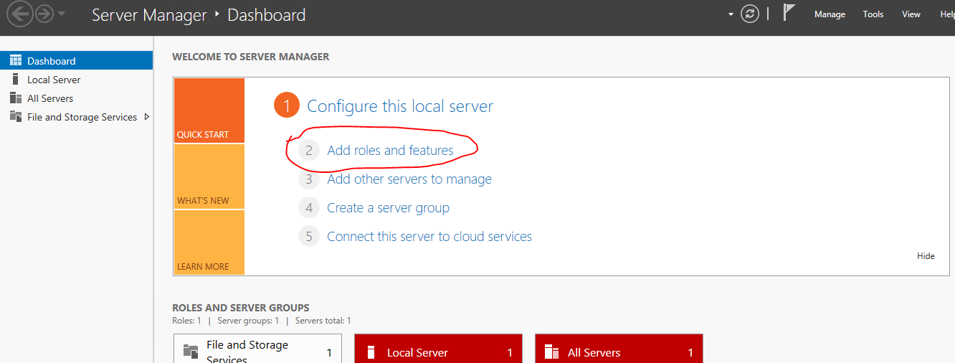Hide the welcome tile
This screenshot has height=363, width=955.
[x=926, y=256]
